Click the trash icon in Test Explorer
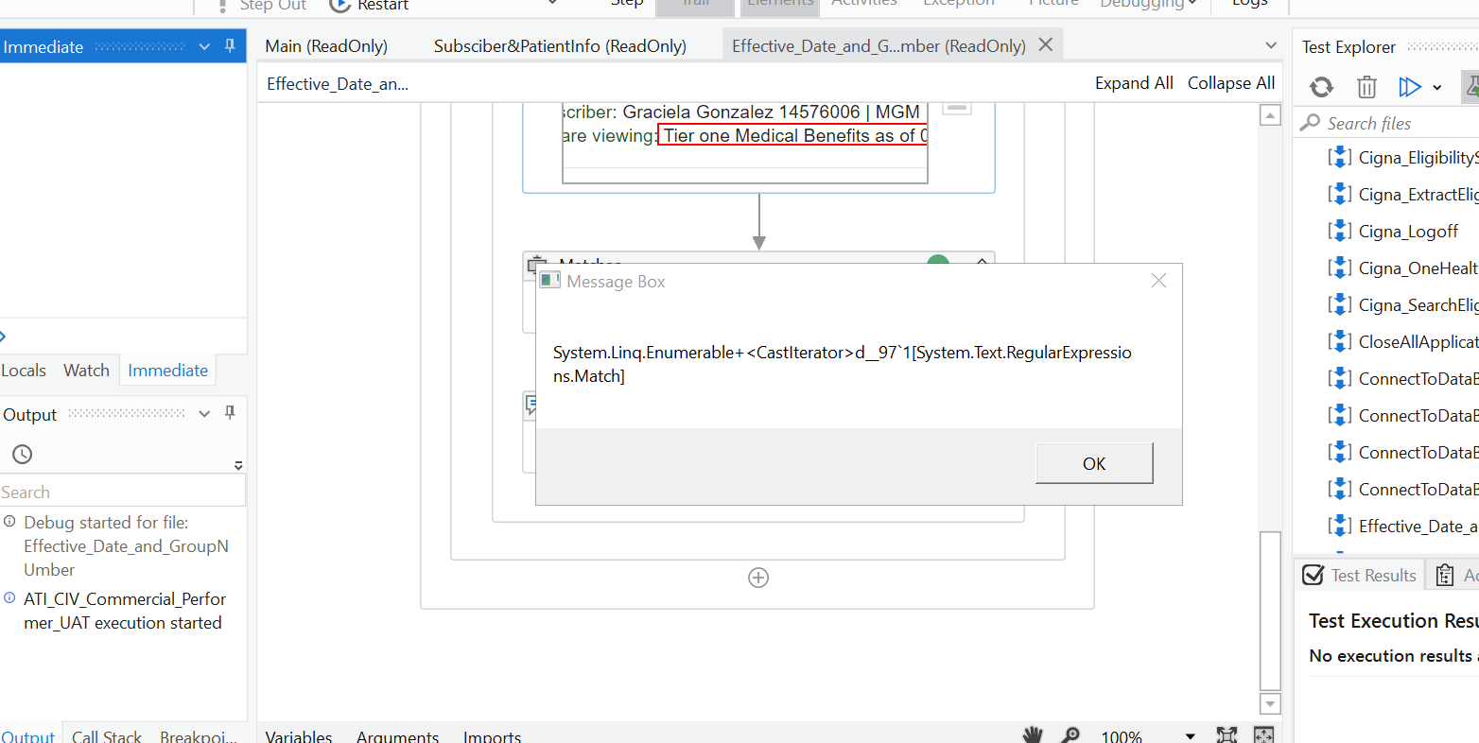The width and height of the screenshot is (1479, 743). 1366,87
